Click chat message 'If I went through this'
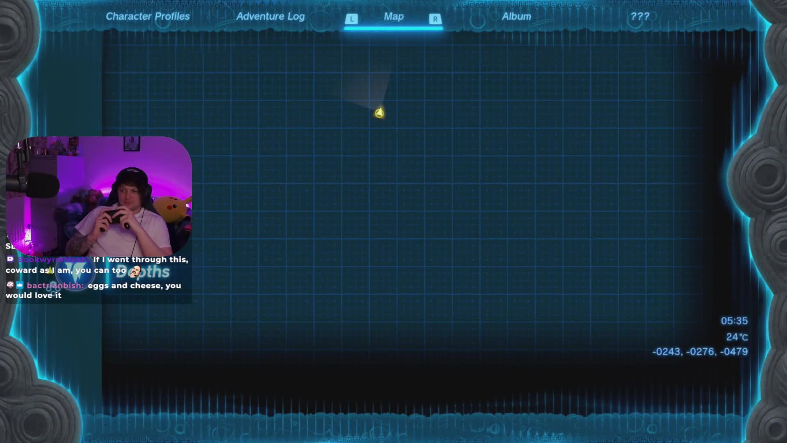 tap(97, 265)
